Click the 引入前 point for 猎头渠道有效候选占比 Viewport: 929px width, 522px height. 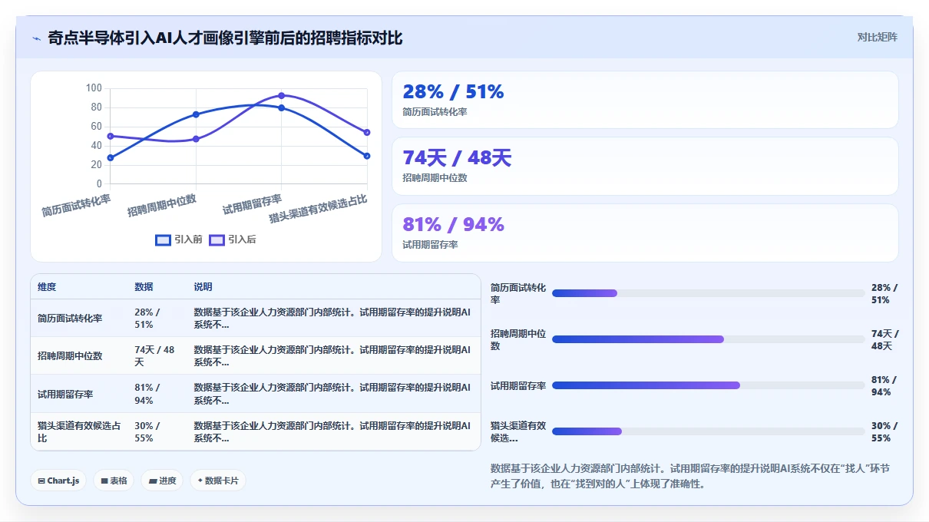pyautogui.click(x=367, y=156)
